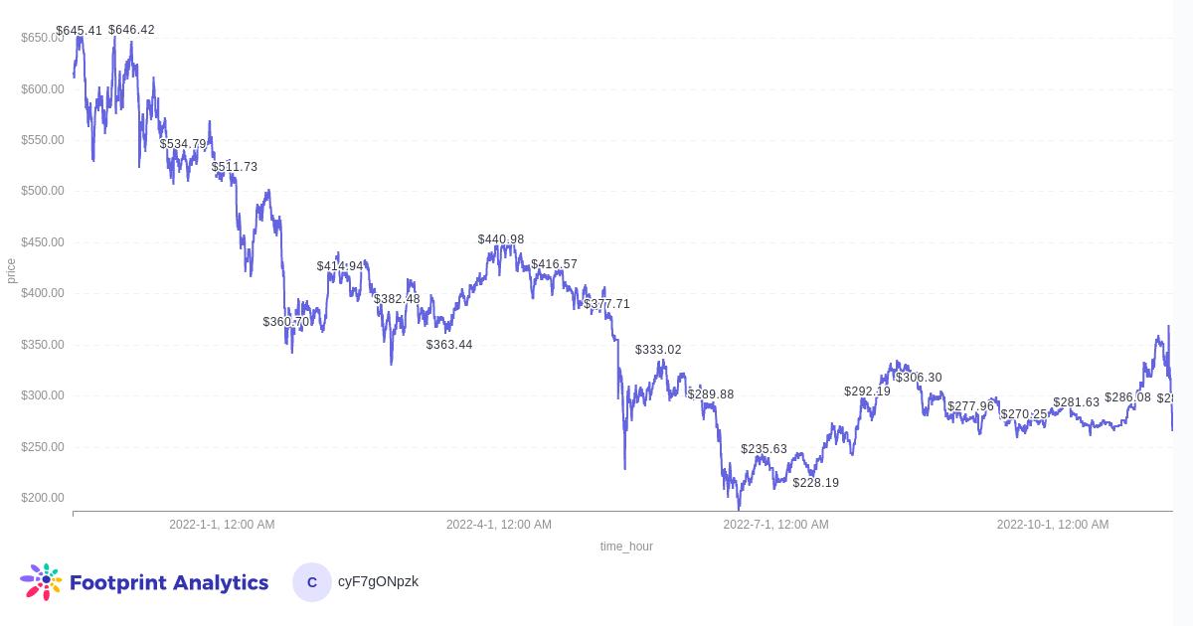Open the cyF7gONpzk user profile
The image size is (1193, 626).
click(378, 581)
